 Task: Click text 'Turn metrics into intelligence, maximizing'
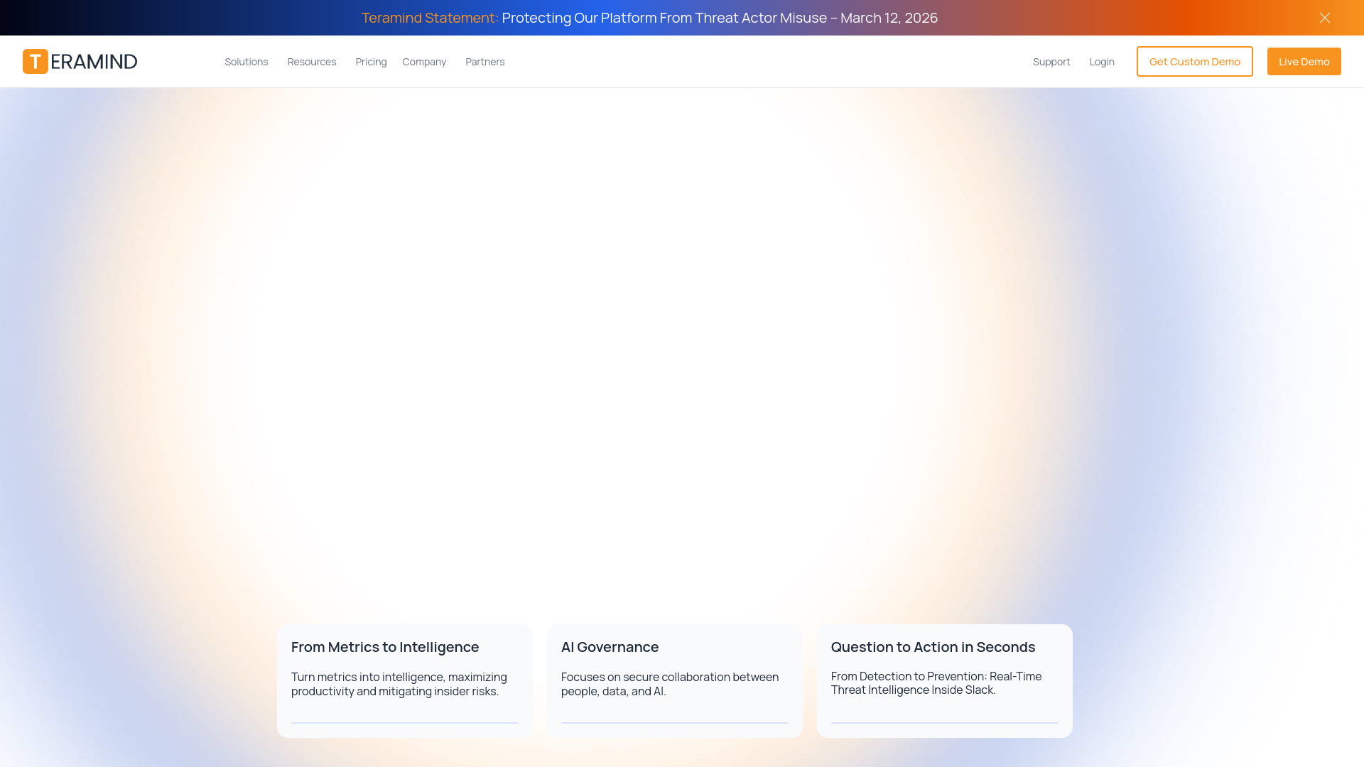[x=399, y=678]
